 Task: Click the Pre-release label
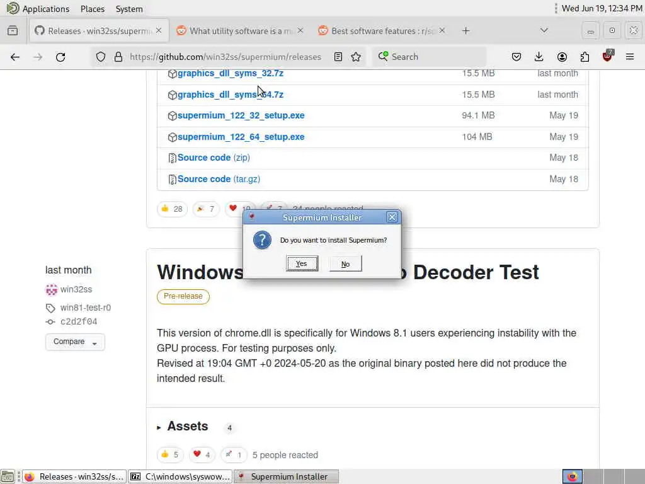[x=183, y=296]
